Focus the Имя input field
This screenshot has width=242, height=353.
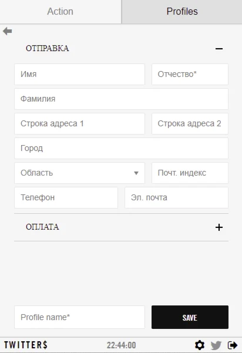79,74
